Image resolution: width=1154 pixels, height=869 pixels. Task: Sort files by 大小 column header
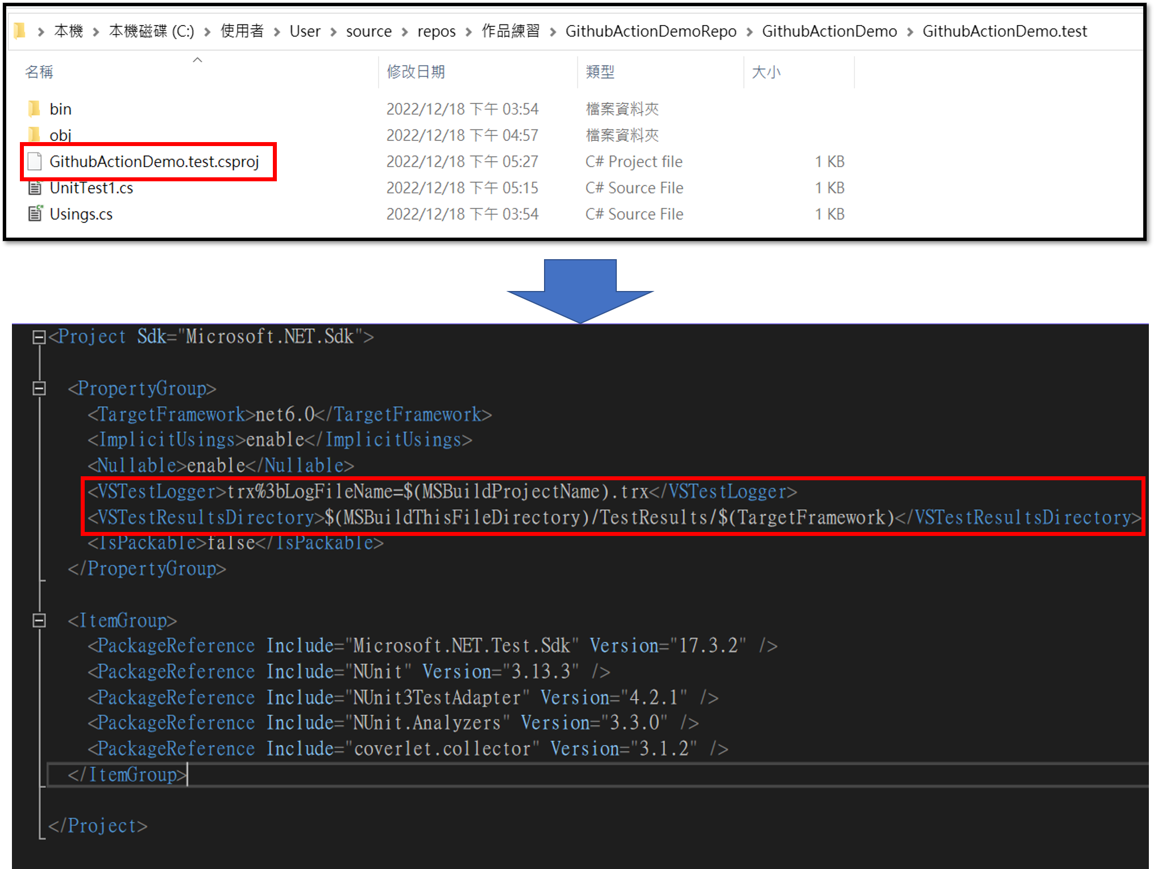(x=766, y=72)
